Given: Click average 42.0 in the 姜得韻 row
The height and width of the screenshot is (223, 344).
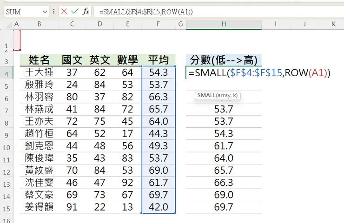Looking at the screenshot, I should click(x=158, y=207).
